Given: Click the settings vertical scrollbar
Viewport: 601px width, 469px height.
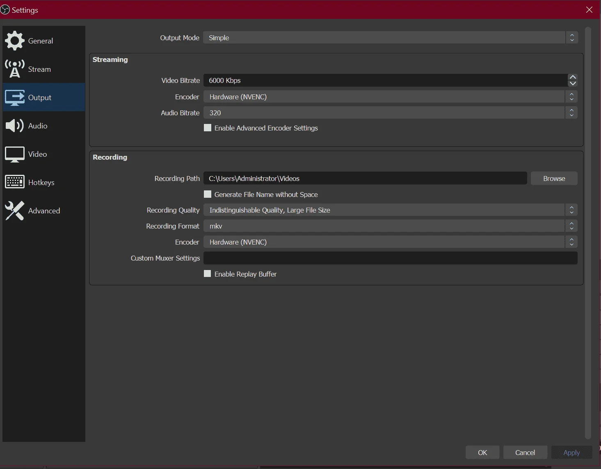Looking at the screenshot, I should coord(588,233).
